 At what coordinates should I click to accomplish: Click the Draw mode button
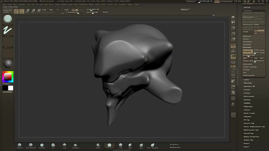pos(22,11)
